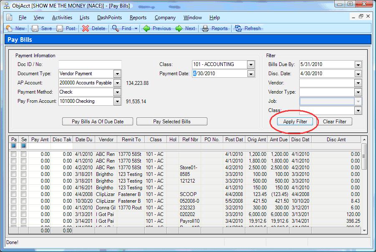The width and height of the screenshot is (376, 252).
Task: Click the Apply Filter button
Action: 295,122
